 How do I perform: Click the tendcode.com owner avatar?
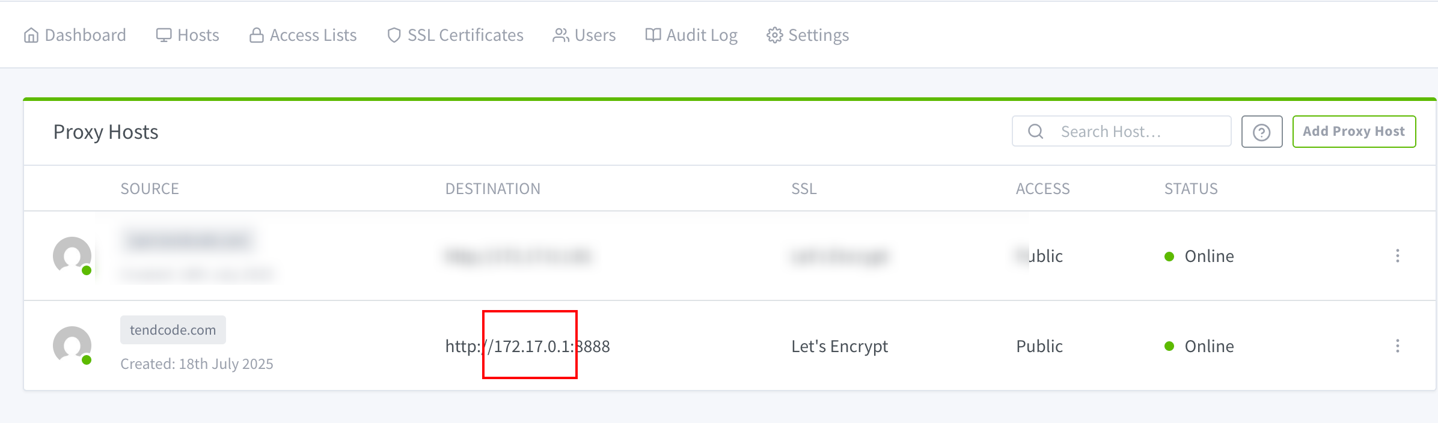(72, 345)
